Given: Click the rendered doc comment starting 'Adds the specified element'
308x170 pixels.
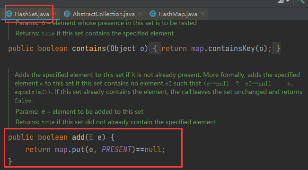Looking at the screenshot, I should 158,88.
